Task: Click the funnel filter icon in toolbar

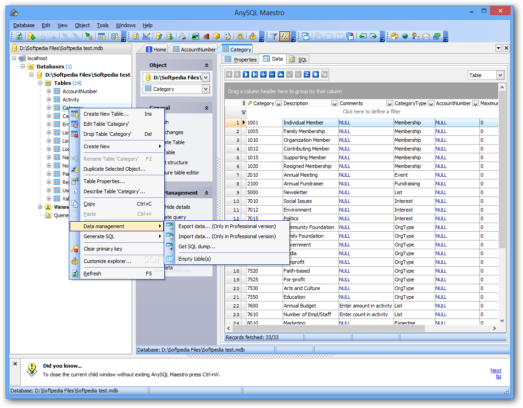Action: click(274, 36)
